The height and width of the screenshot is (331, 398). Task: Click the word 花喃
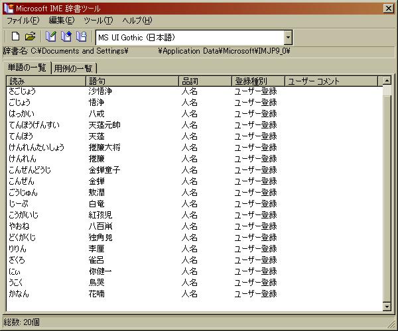coord(96,294)
